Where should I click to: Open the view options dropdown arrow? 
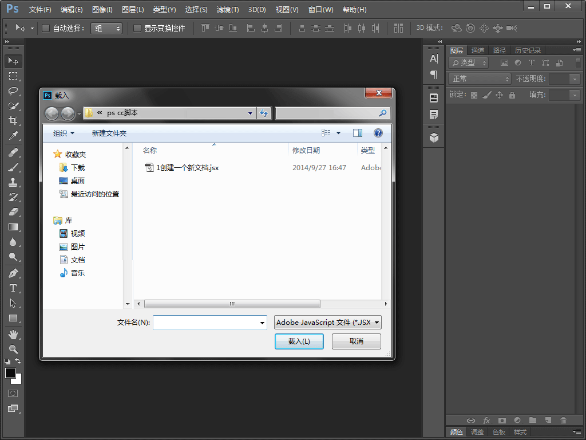338,133
